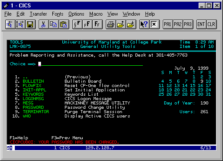This screenshot has height=161, width=223.
Task: Send the PA3 key
Action: coord(188,24)
